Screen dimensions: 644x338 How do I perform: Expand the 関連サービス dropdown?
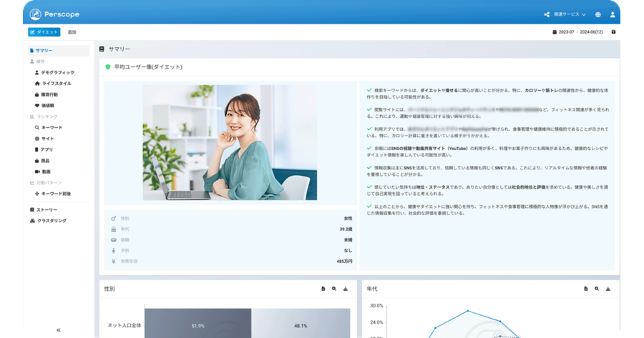(x=570, y=14)
